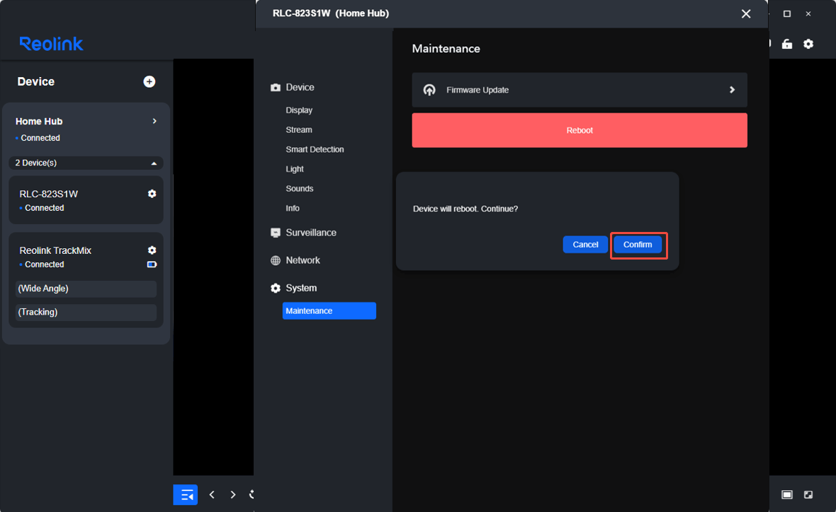
Task: Click the camera icon beside Device
Action: (275, 87)
